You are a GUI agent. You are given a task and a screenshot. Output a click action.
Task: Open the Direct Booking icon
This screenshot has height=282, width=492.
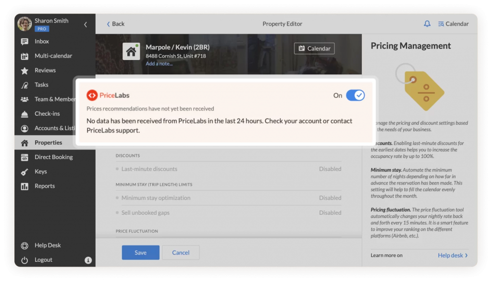tap(25, 158)
